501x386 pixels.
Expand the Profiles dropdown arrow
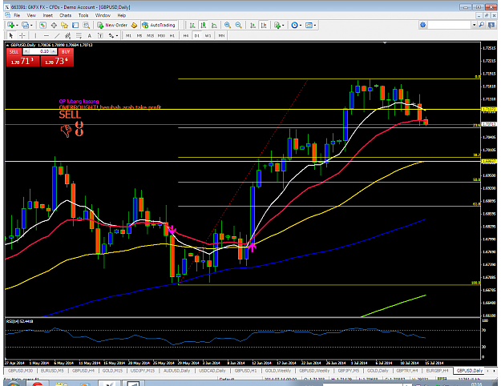click(31, 25)
